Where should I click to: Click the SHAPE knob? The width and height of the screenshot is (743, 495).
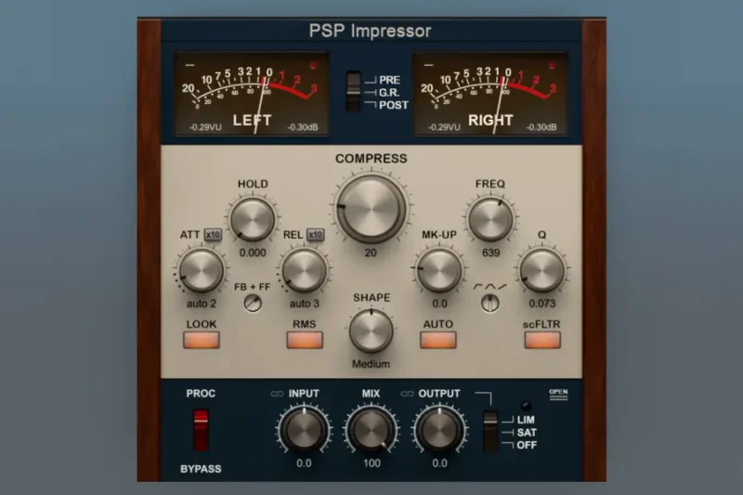(371, 331)
